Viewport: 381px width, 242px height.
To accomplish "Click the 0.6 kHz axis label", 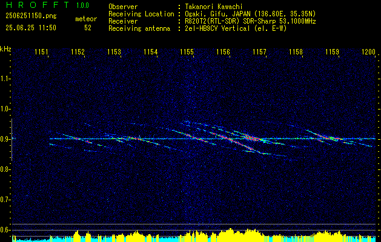I will coord(4,230).
